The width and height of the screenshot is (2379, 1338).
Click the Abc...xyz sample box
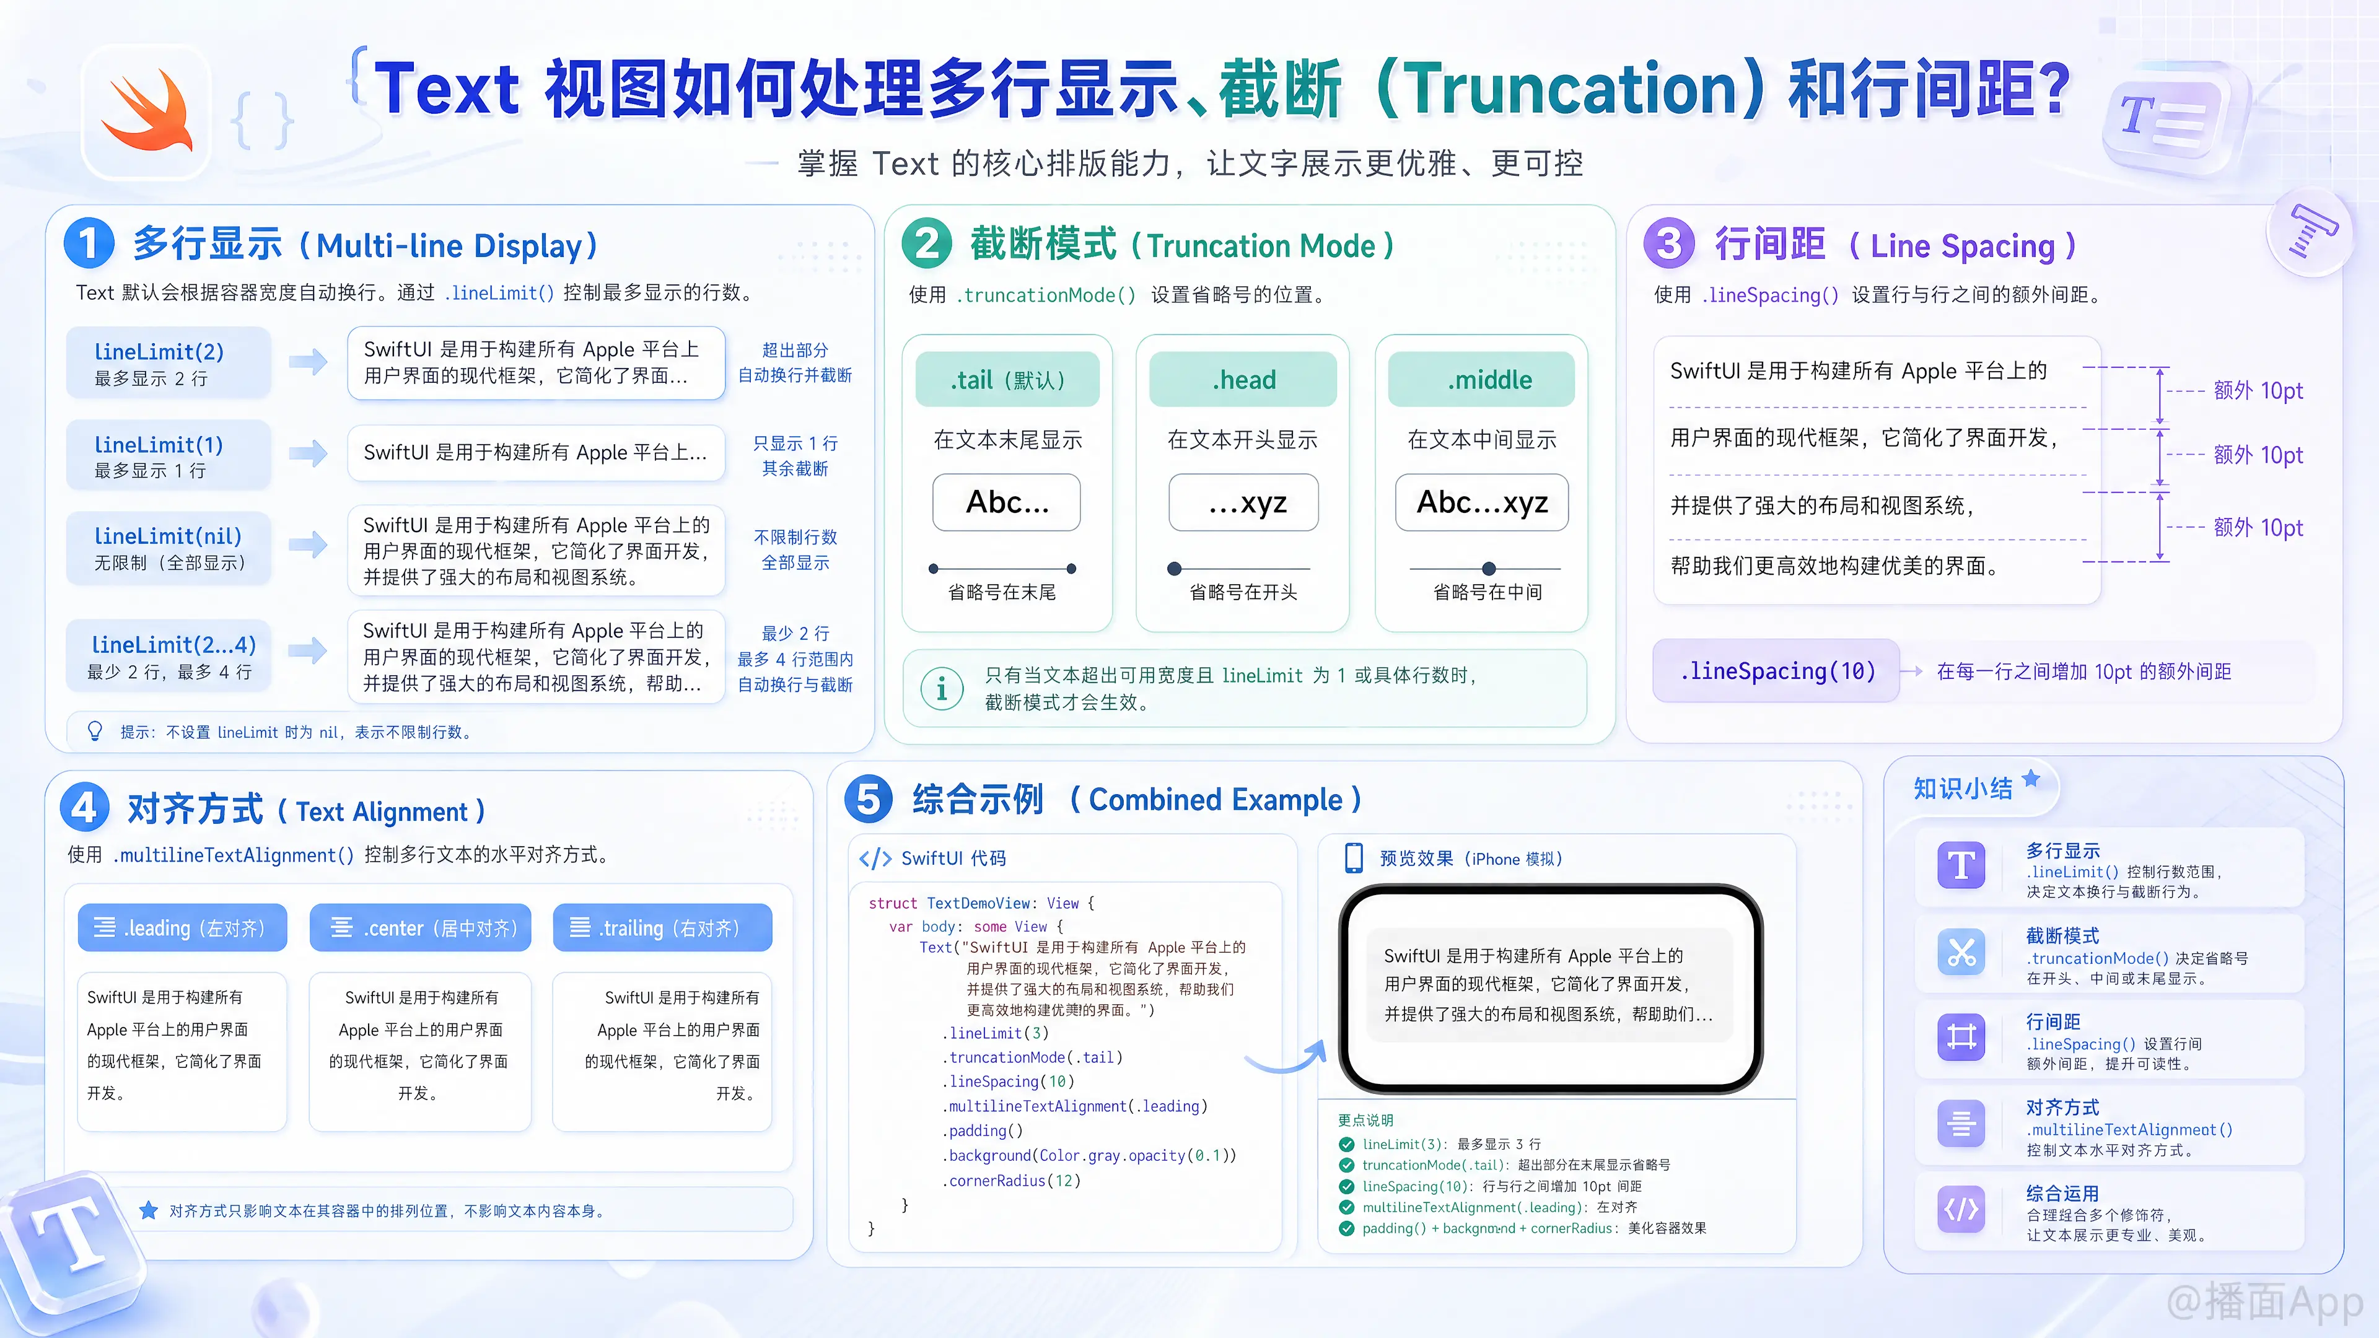1481,502
